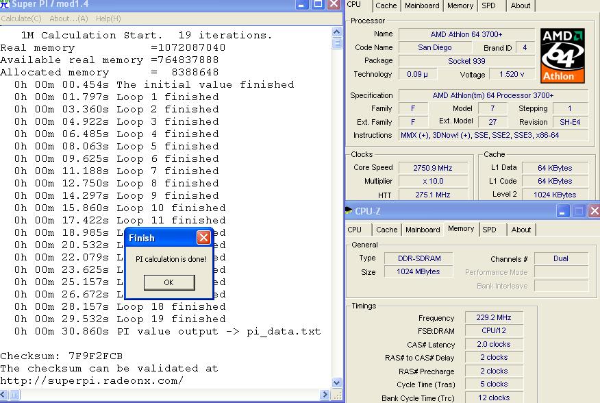Click OK in the Finish dialog
This screenshot has height=403, width=600.
(169, 282)
